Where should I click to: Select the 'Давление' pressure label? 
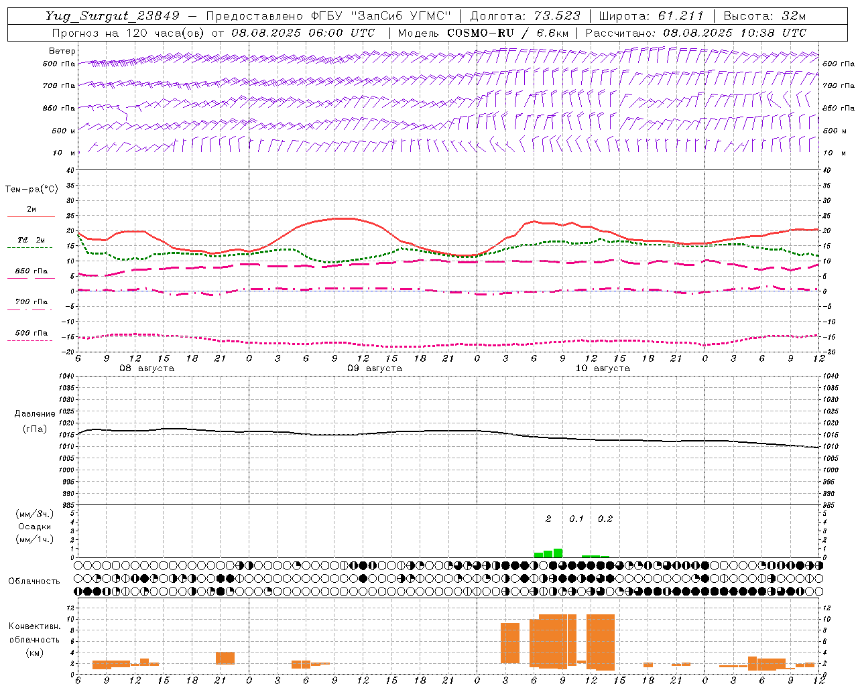tap(35, 414)
